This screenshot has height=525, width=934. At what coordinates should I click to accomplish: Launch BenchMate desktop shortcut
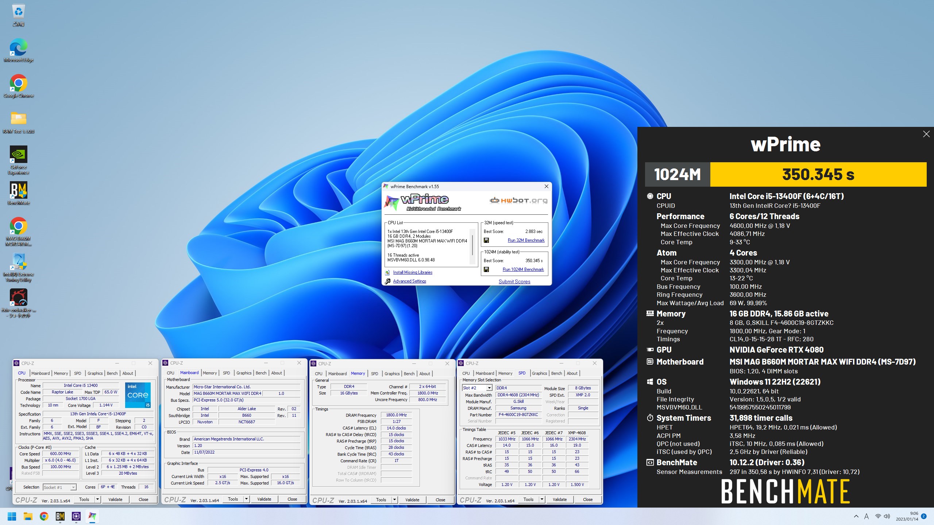pyautogui.click(x=18, y=193)
